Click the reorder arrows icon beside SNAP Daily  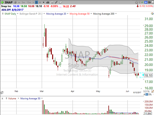(x=3, y=14)
